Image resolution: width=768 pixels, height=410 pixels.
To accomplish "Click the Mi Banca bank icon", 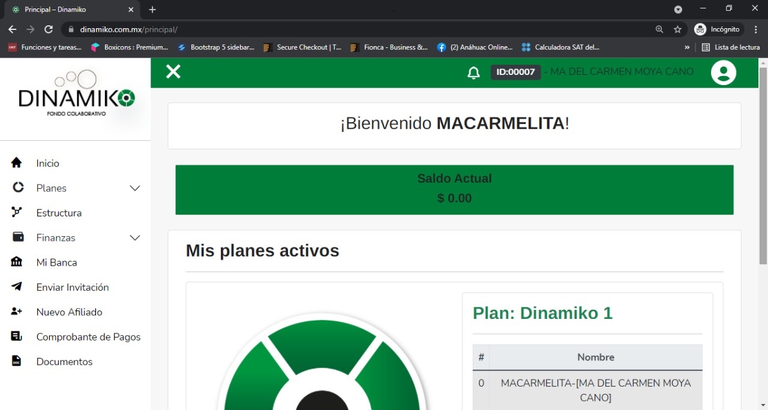I will coord(17,262).
